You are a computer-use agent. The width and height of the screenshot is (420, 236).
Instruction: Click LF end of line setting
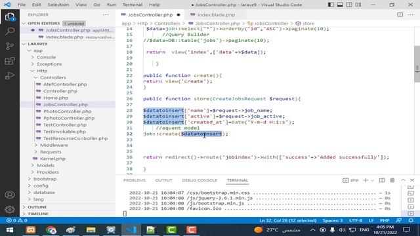(371, 220)
